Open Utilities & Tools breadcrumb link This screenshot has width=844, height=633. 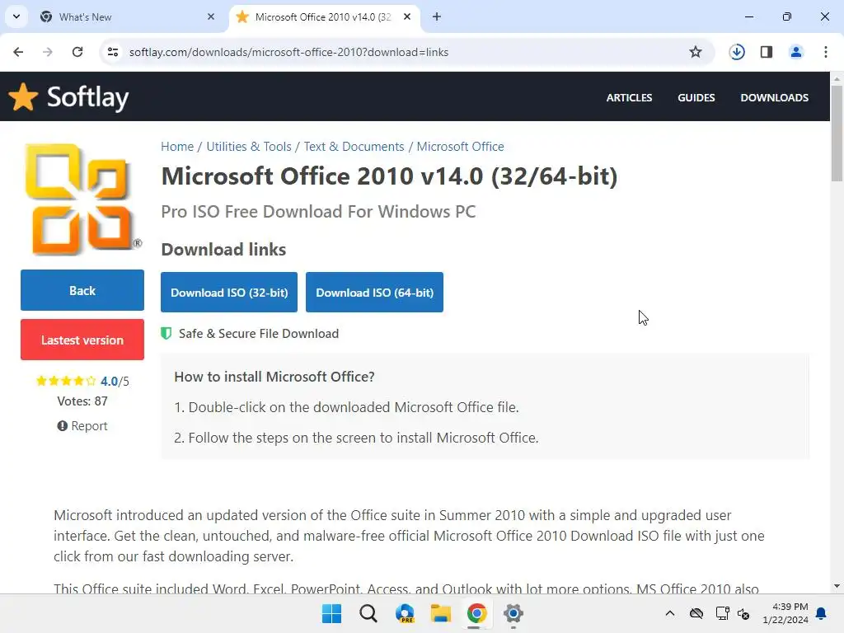pos(249,147)
